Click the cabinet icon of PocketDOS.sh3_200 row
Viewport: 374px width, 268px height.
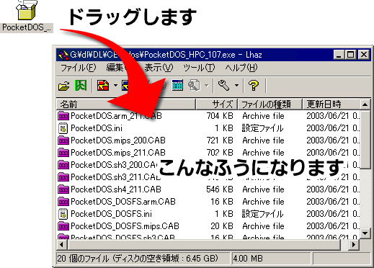pyautogui.click(x=63, y=165)
